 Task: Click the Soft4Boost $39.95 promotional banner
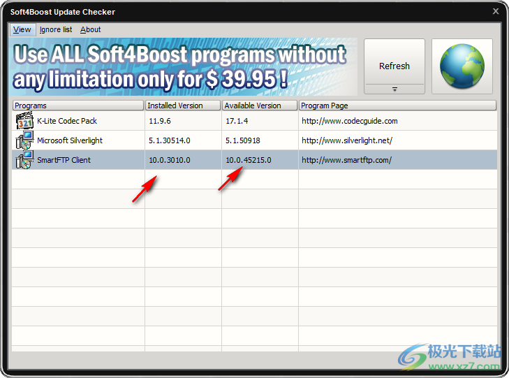pos(183,66)
